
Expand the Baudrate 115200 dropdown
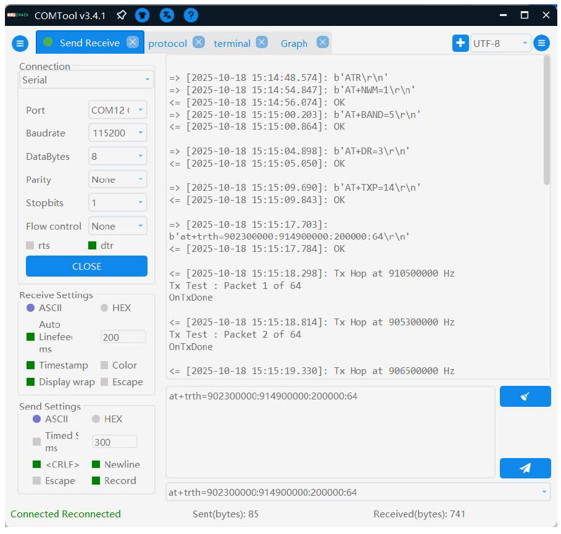(118, 133)
